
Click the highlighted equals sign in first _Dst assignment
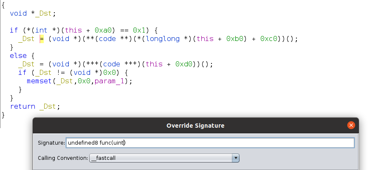click(42, 39)
